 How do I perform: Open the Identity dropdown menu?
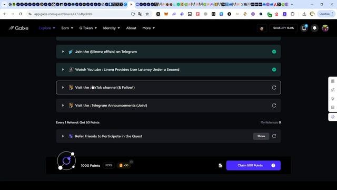pos(111,28)
